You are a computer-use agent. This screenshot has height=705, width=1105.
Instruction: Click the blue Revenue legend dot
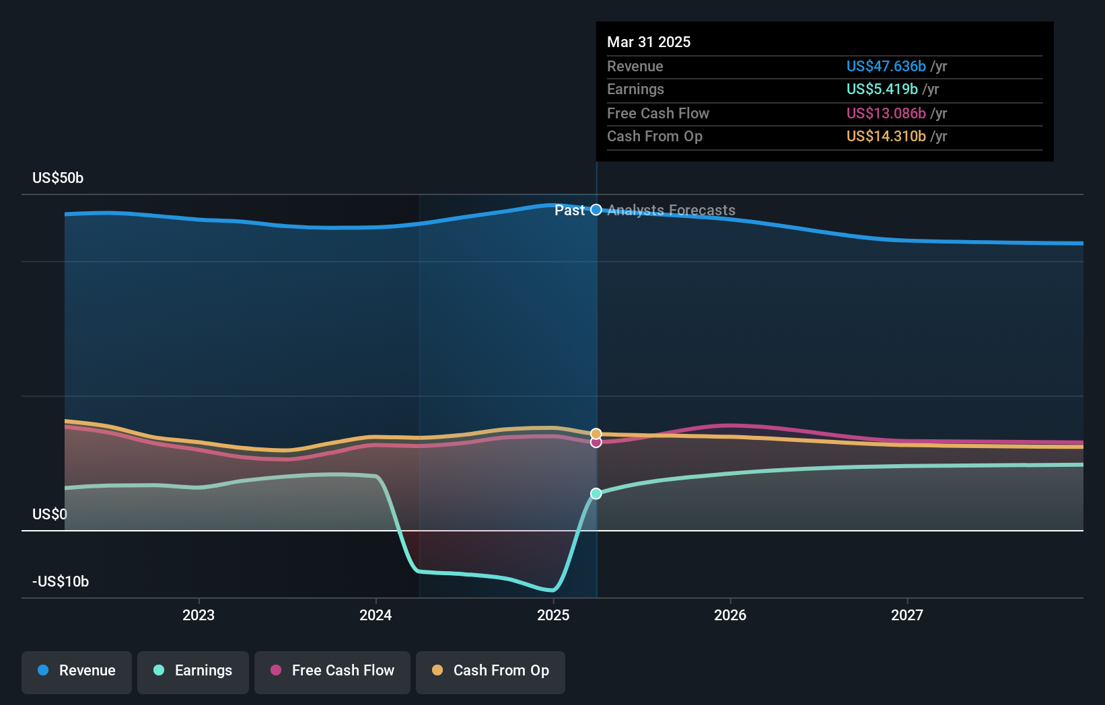tap(43, 670)
